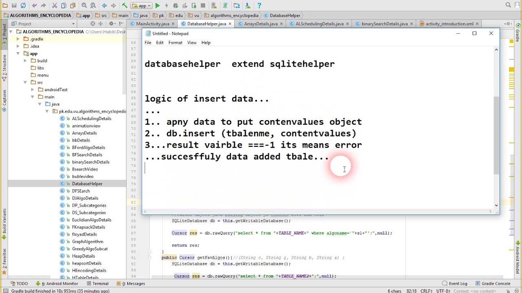This screenshot has height=293, width=522.
Task: Click the Notepad vertical scrollbar thumb
Action: pos(496,135)
